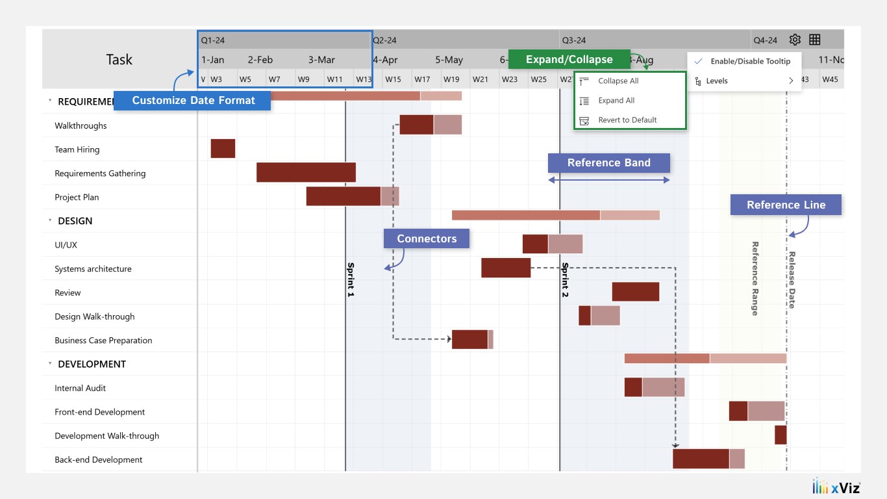The width and height of the screenshot is (887, 499).
Task: Click the DEVELOPMENT group label
Action: pyautogui.click(x=92, y=364)
